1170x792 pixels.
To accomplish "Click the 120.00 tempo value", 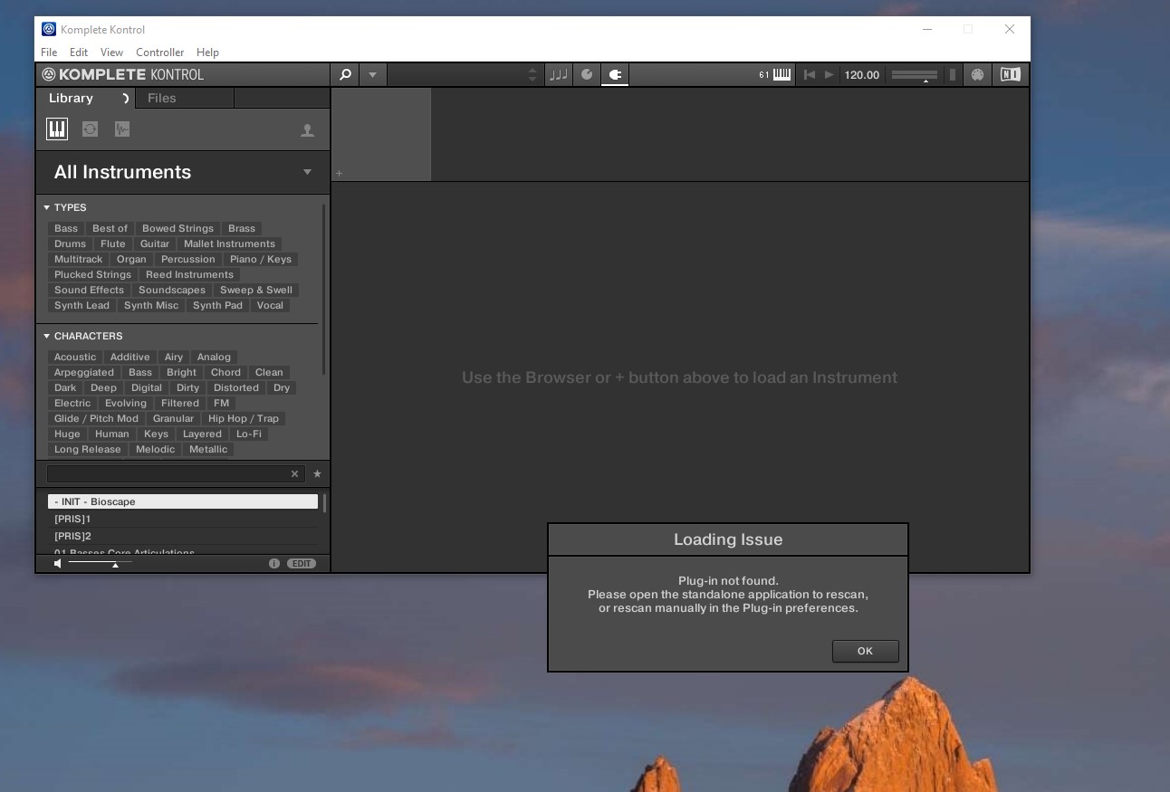I will coord(861,75).
